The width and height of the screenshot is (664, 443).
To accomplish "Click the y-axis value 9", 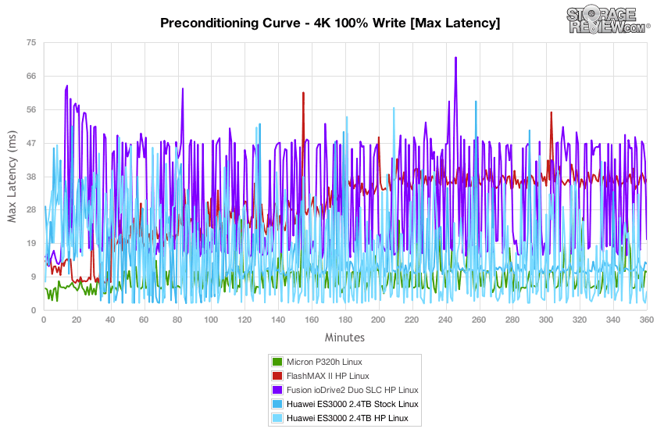I will click(x=34, y=277).
